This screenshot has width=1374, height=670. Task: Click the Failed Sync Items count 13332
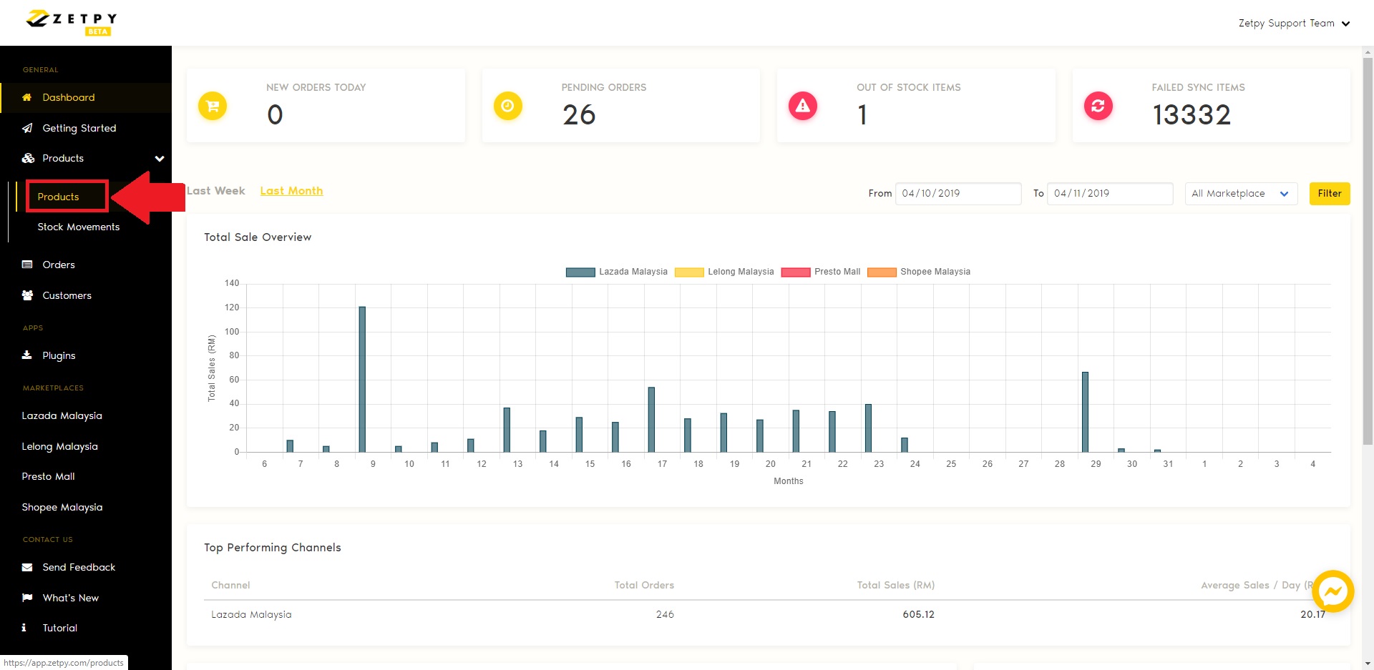tap(1192, 115)
